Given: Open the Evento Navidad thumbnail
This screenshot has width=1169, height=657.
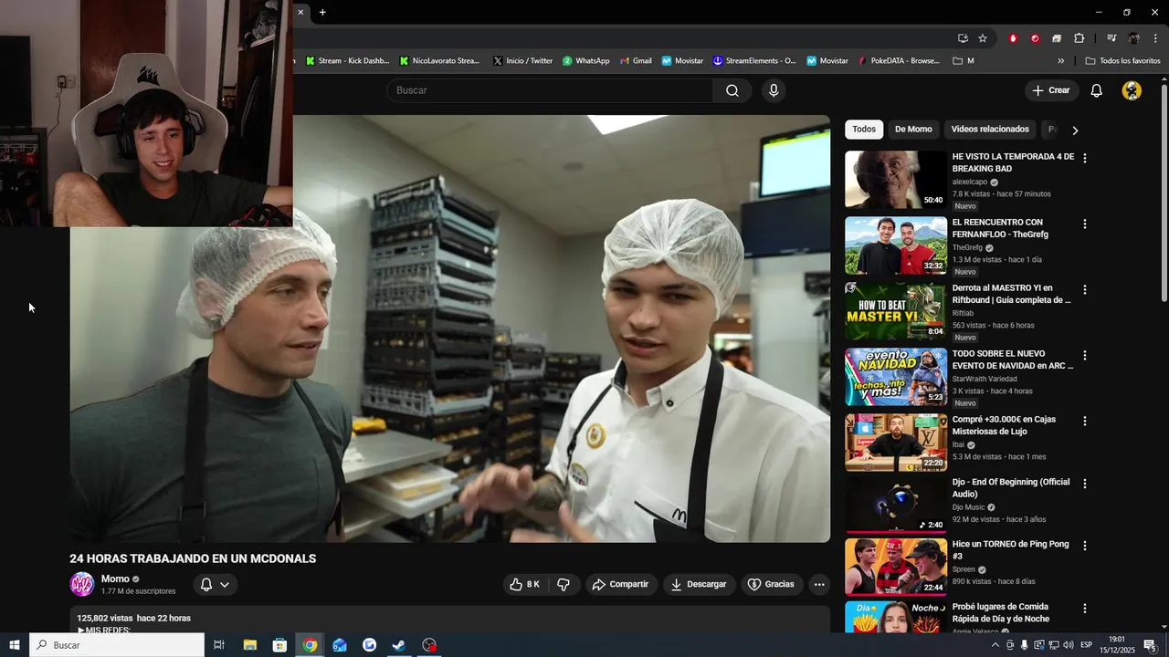Looking at the screenshot, I should pos(896,377).
